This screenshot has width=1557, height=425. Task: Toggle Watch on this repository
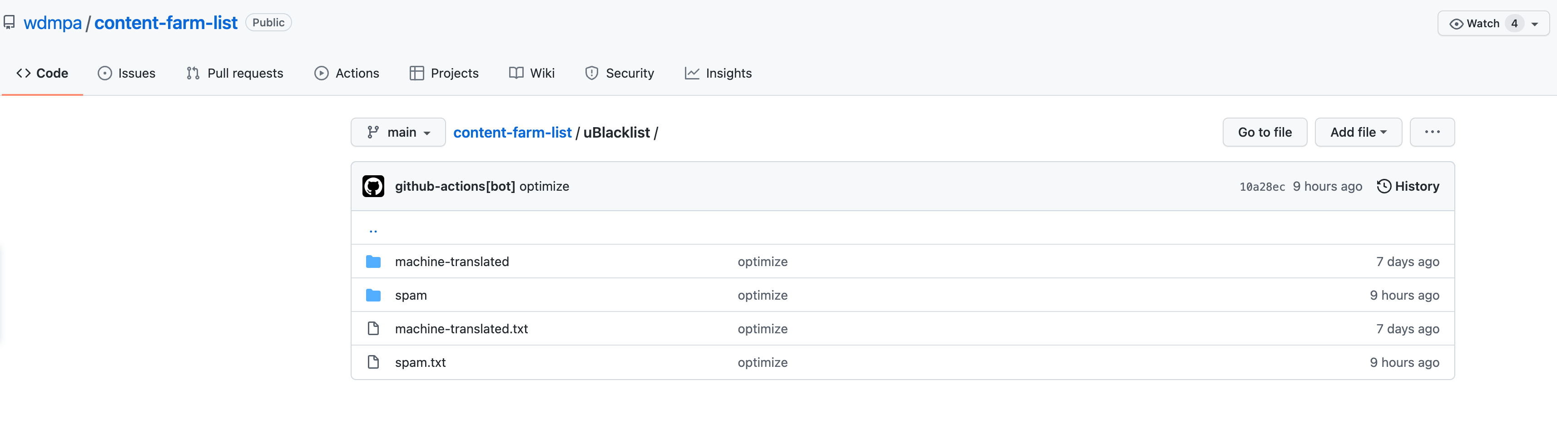pos(1475,24)
